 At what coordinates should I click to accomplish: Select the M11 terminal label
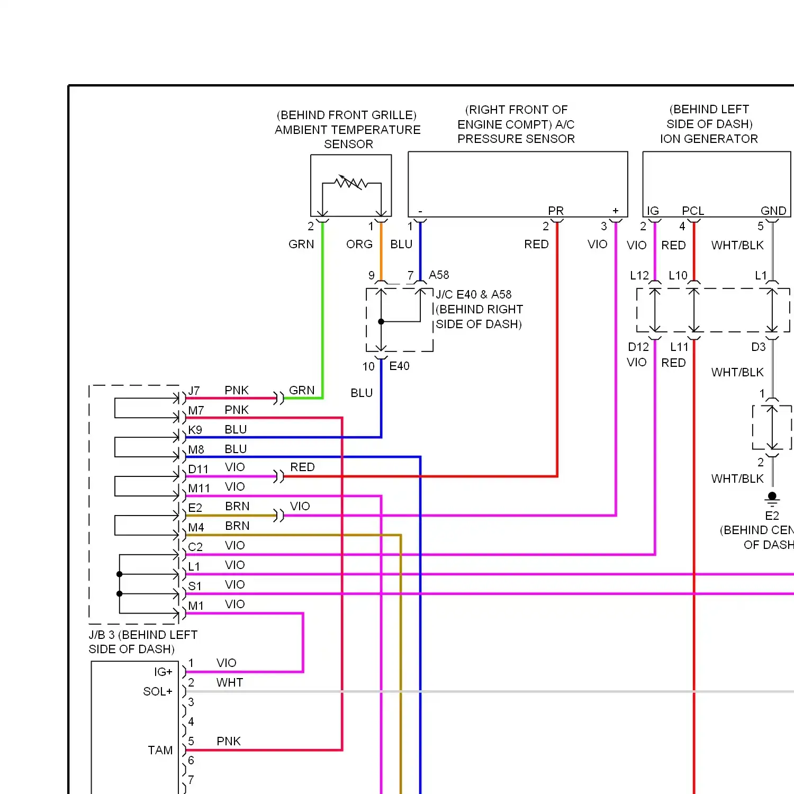[x=199, y=488]
